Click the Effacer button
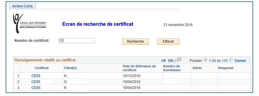 (x=168, y=42)
